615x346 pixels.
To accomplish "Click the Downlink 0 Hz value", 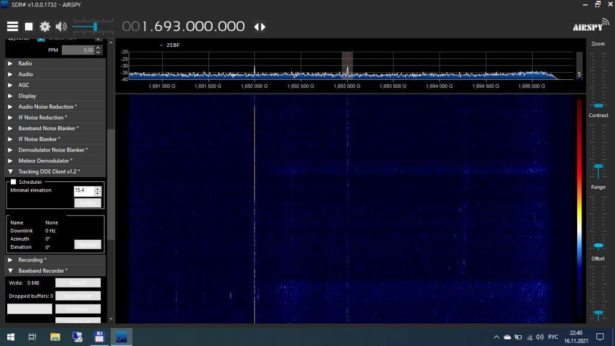I will tap(50, 231).
